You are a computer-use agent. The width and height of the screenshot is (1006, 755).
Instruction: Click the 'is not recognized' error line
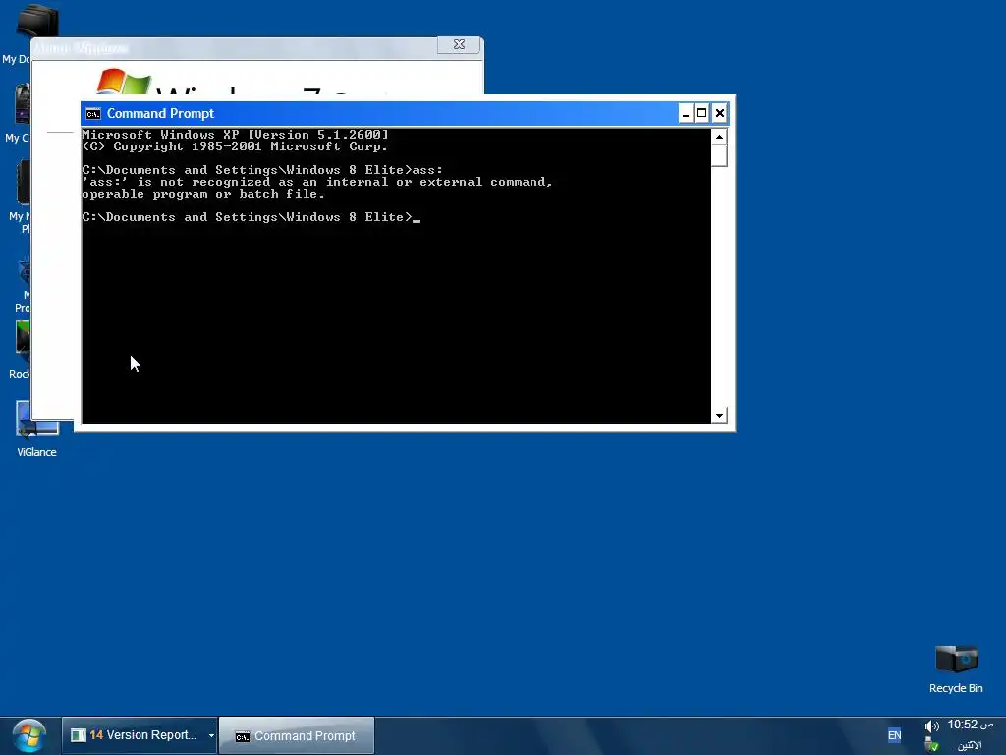point(317,182)
